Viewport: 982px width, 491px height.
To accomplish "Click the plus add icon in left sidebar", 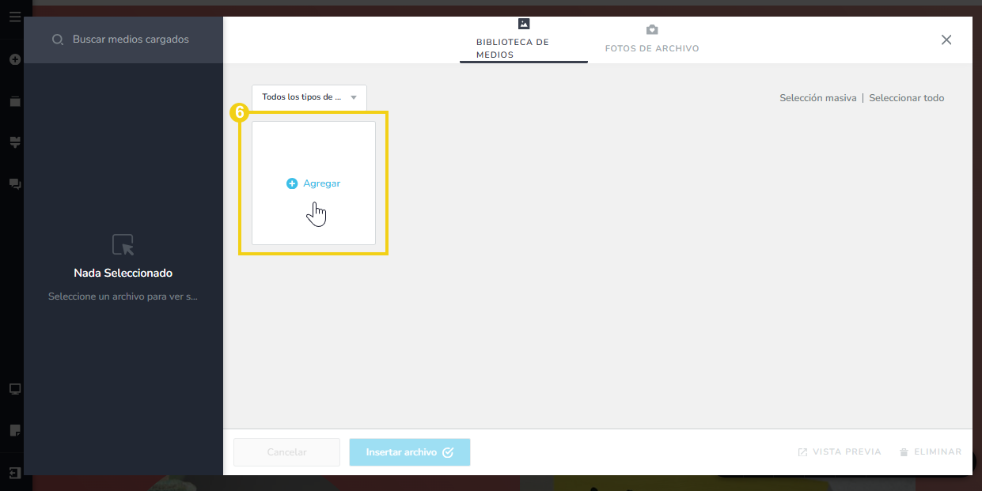I will click(x=14, y=59).
